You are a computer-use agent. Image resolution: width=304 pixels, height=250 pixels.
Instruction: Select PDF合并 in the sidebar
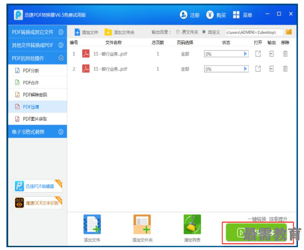coord(38,82)
